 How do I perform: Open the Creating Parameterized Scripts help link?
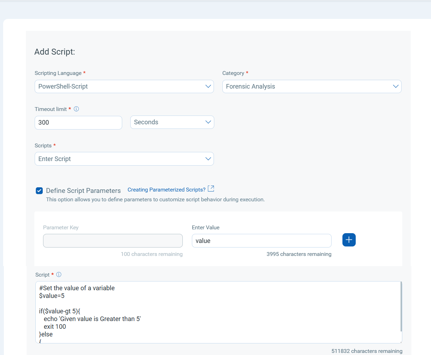[x=166, y=190]
